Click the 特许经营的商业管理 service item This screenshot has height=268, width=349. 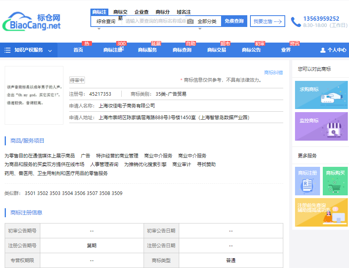tap(117, 156)
